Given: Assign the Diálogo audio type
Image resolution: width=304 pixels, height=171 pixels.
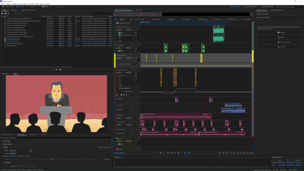Looking at the screenshot, I should pos(280,33).
